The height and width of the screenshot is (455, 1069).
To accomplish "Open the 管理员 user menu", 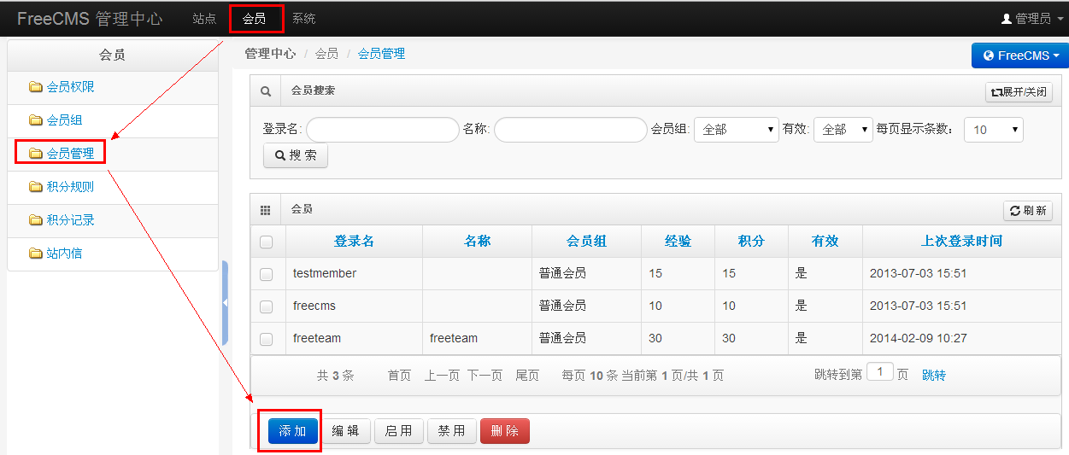I will click(1031, 19).
